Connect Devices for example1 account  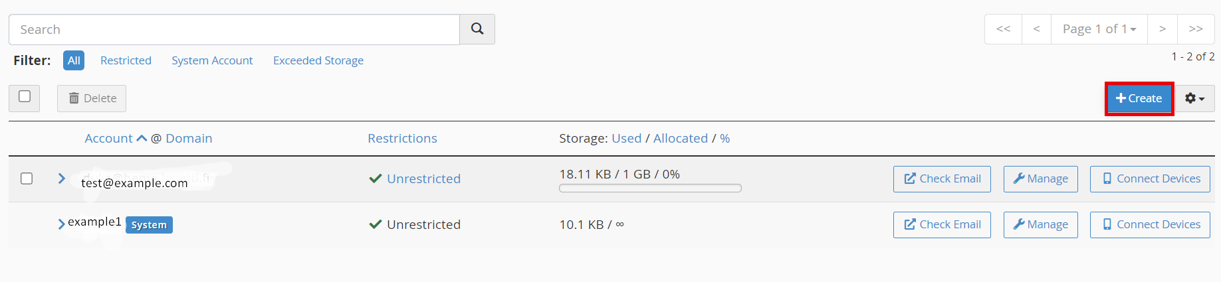(1150, 225)
